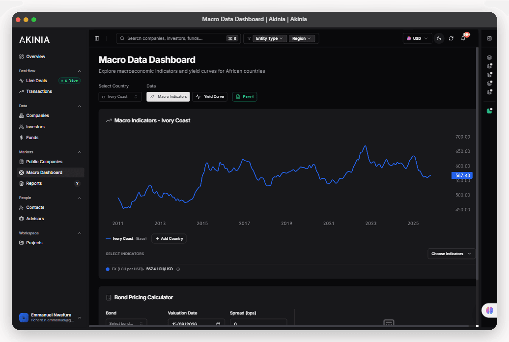Click the Bond Pricing Calculator icon
Image resolution: width=509 pixels, height=342 pixels.
coord(109,297)
